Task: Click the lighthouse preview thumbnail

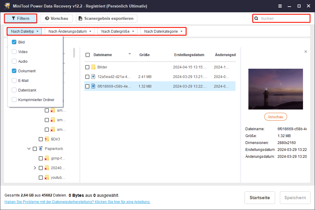Action: [275, 89]
